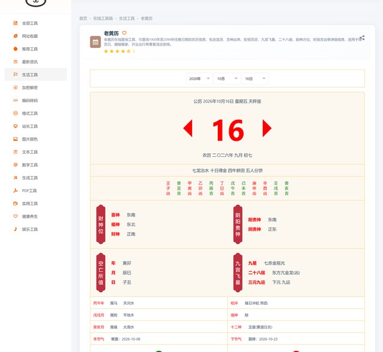This screenshot has height=352, width=383.
Task: Click the 阴阳贵神 red label
Action: (x=238, y=224)
